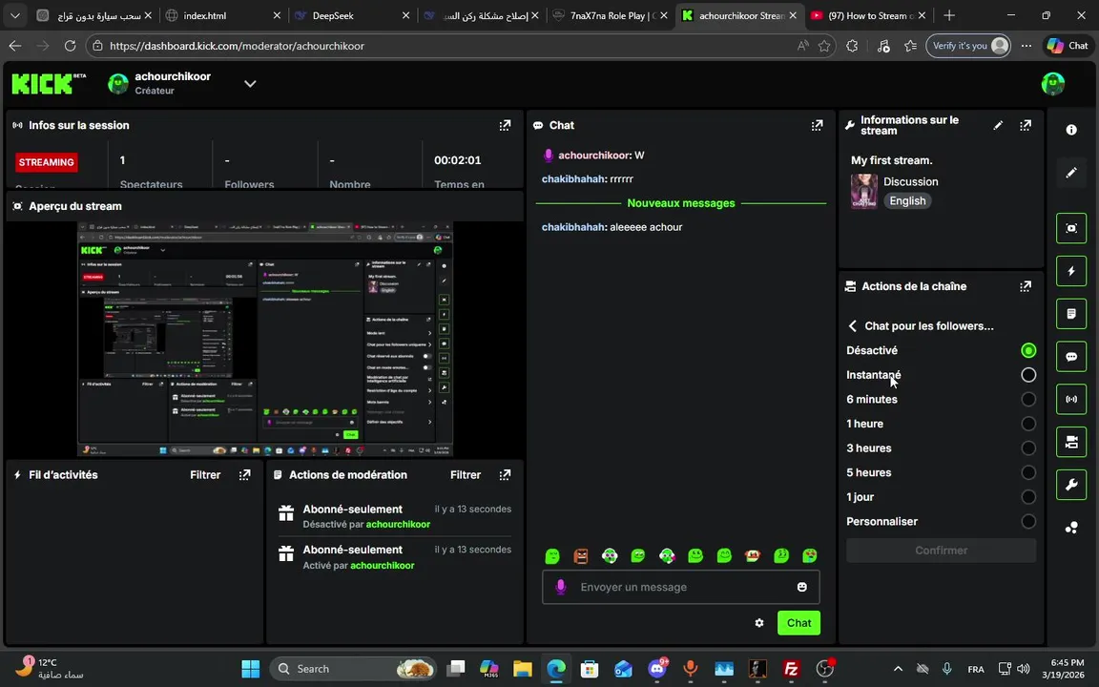Pop out the Actions de modération panel
Screen dimensions: 1099x687
pyautogui.click(x=505, y=474)
